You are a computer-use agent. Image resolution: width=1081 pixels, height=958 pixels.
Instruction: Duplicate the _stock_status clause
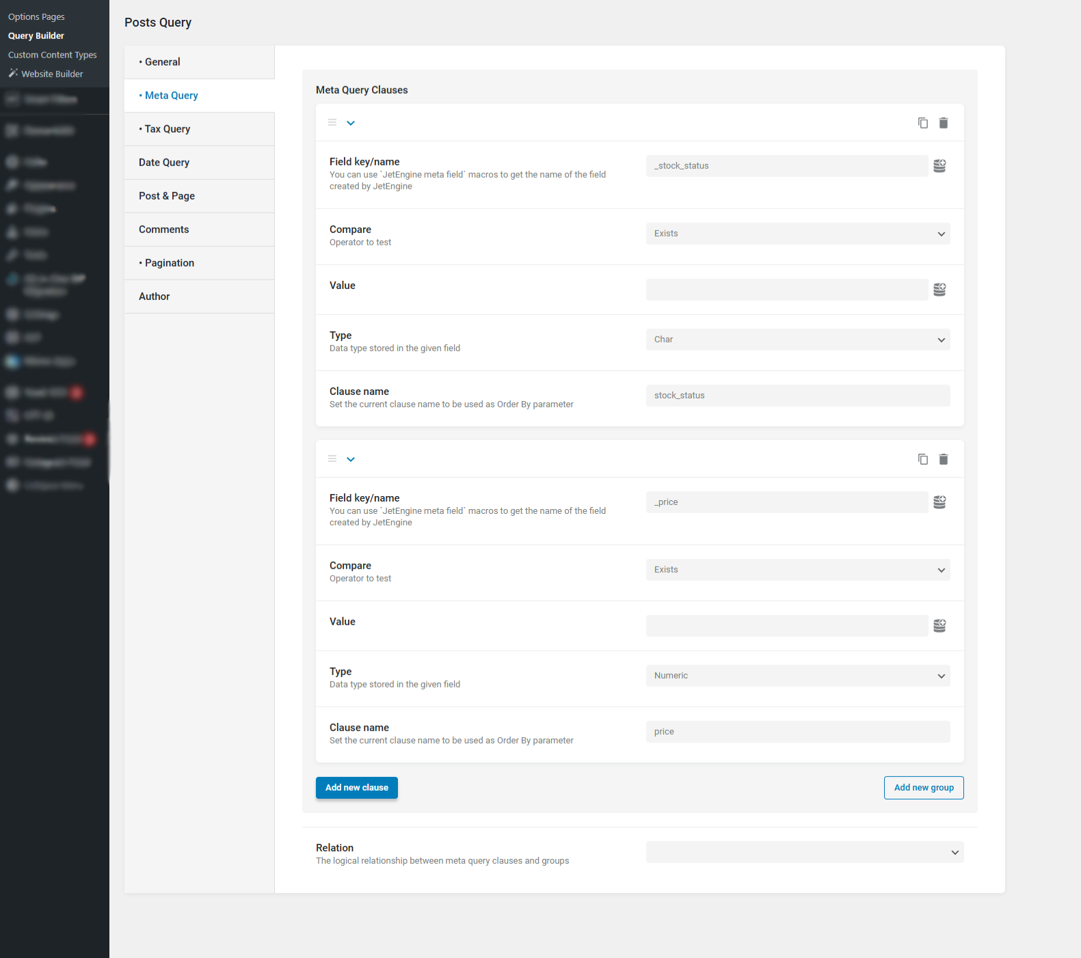(x=922, y=123)
